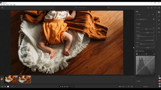Select the green curve channel

pos(142,54)
